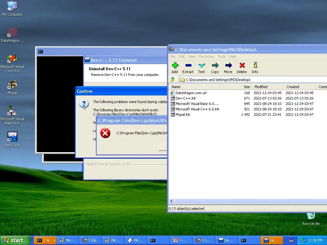327x245 pixels.
Task: Open the View menu in 7-Zip
Action: (x=192, y=56)
